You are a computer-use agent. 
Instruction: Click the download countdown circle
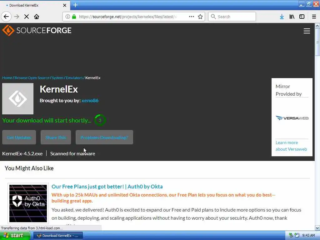(100, 120)
